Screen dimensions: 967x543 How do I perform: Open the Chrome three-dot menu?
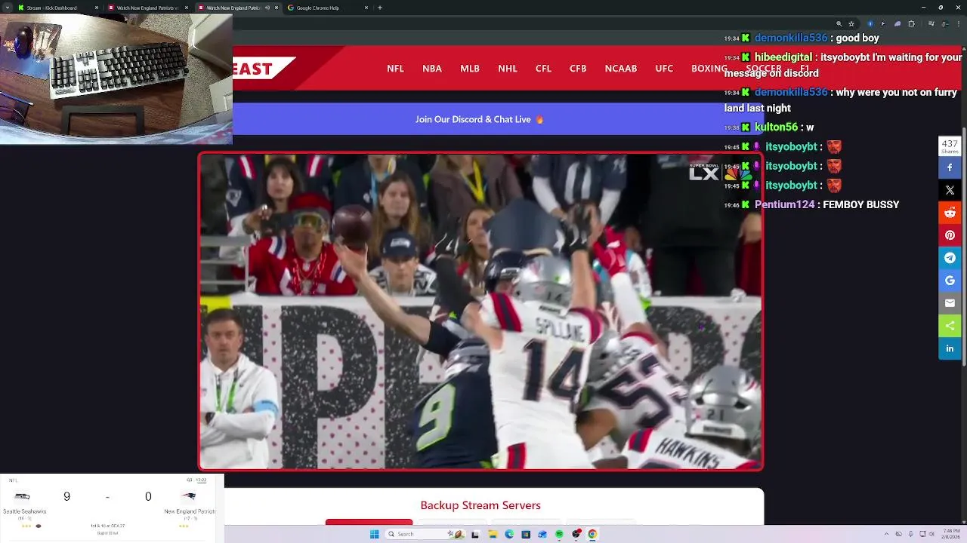pos(959,23)
